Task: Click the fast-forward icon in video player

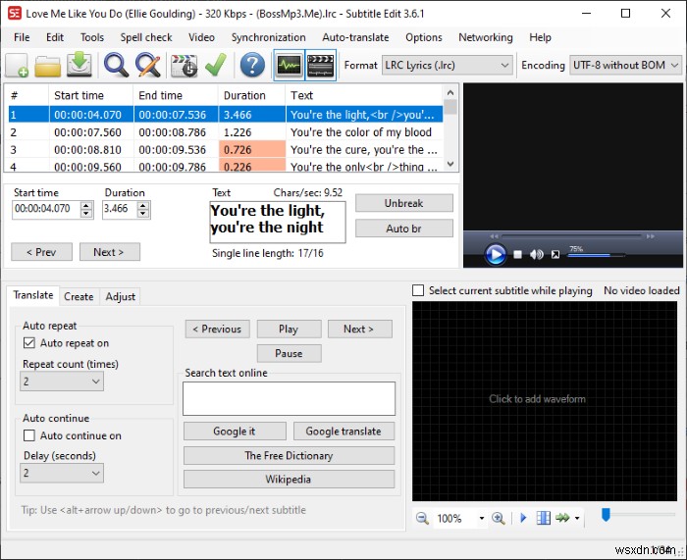Action: (x=651, y=236)
